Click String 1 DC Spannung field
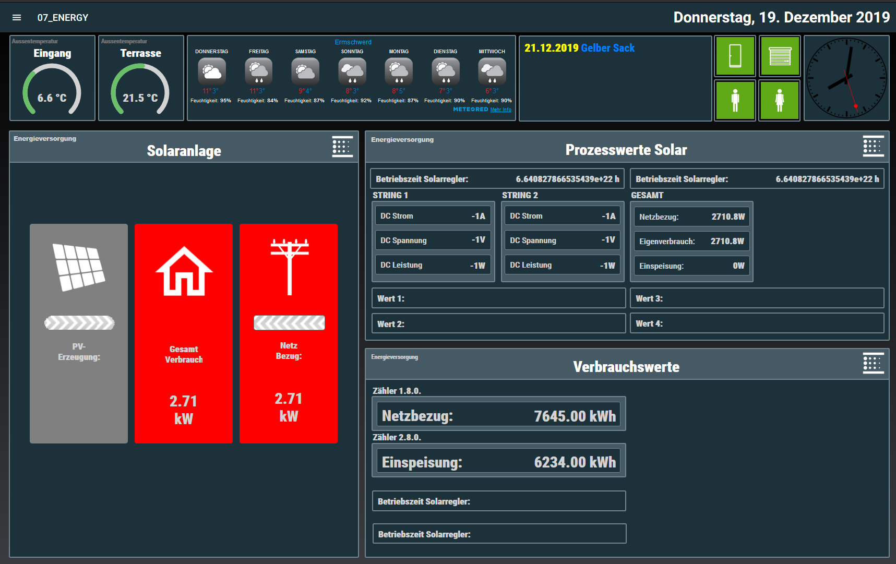Screen dimensions: 896x564 433,240
